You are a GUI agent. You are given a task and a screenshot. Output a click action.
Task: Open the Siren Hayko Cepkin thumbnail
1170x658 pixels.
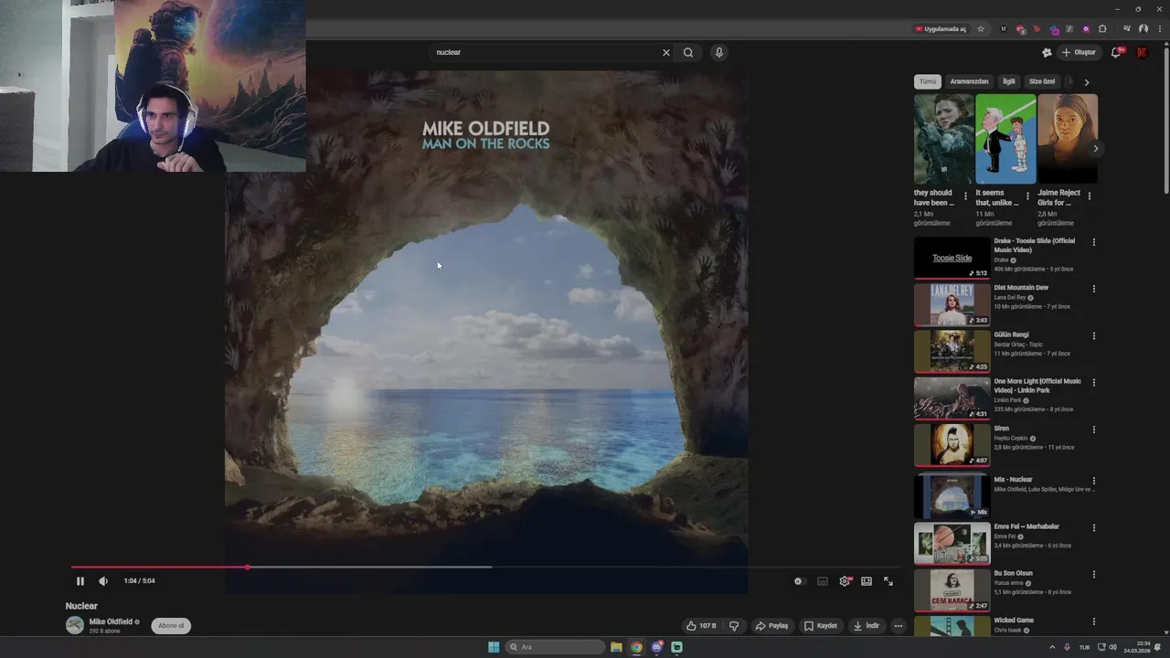pos(952,445)
